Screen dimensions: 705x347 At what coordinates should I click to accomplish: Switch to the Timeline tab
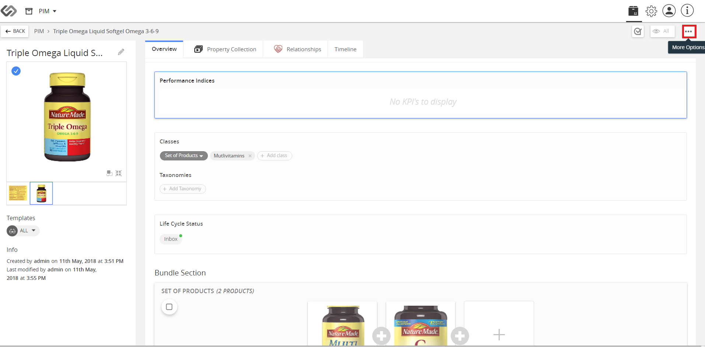point(345,49)
